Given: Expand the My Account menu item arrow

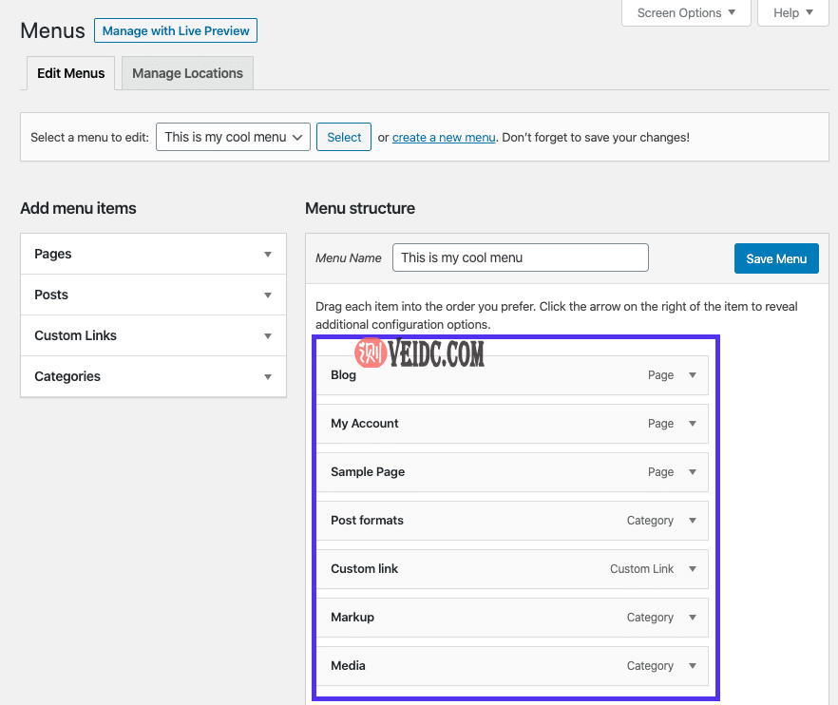Looking at the screenshot, I should pos(693,424).
